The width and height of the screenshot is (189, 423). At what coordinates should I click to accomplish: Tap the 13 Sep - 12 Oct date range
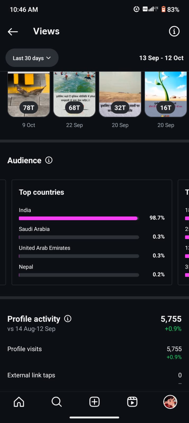point(161,58)
